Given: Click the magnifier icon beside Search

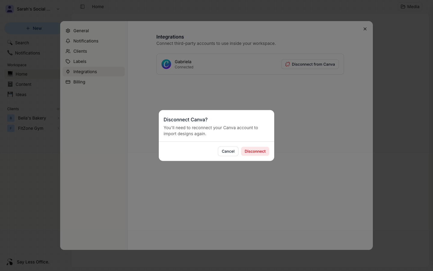Looking at the screenshot, I should coord(10,43).
